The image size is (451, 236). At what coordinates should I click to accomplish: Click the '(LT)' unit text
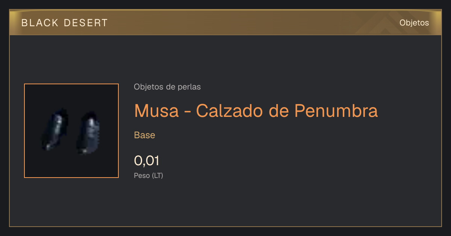pyautogui.click(x=157, y=175)
